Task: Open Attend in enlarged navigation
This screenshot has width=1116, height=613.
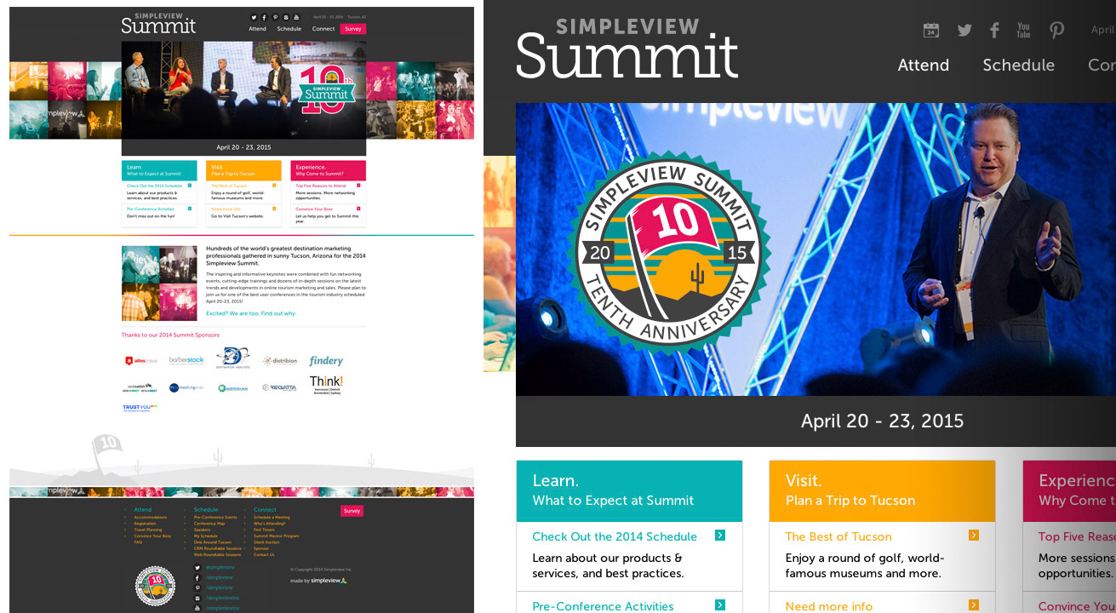Action: click(x=924, y=65)
